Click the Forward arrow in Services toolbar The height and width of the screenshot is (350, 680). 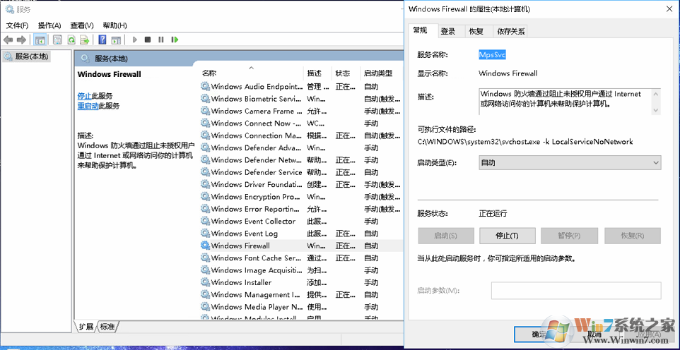[x=21, y=40]
